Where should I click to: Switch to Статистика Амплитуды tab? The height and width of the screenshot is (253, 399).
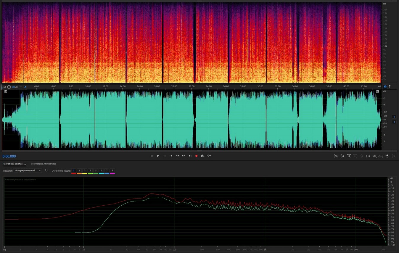click(x=43, y=164)
